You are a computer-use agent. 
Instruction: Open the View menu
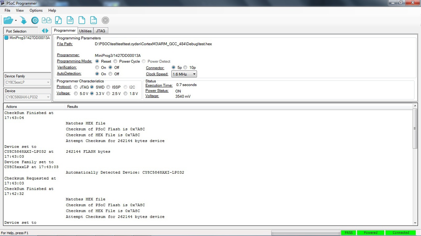point(20,11)
